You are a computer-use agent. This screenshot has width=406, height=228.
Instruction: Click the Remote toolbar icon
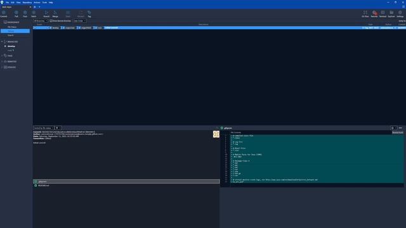click(x=374, y=14)
